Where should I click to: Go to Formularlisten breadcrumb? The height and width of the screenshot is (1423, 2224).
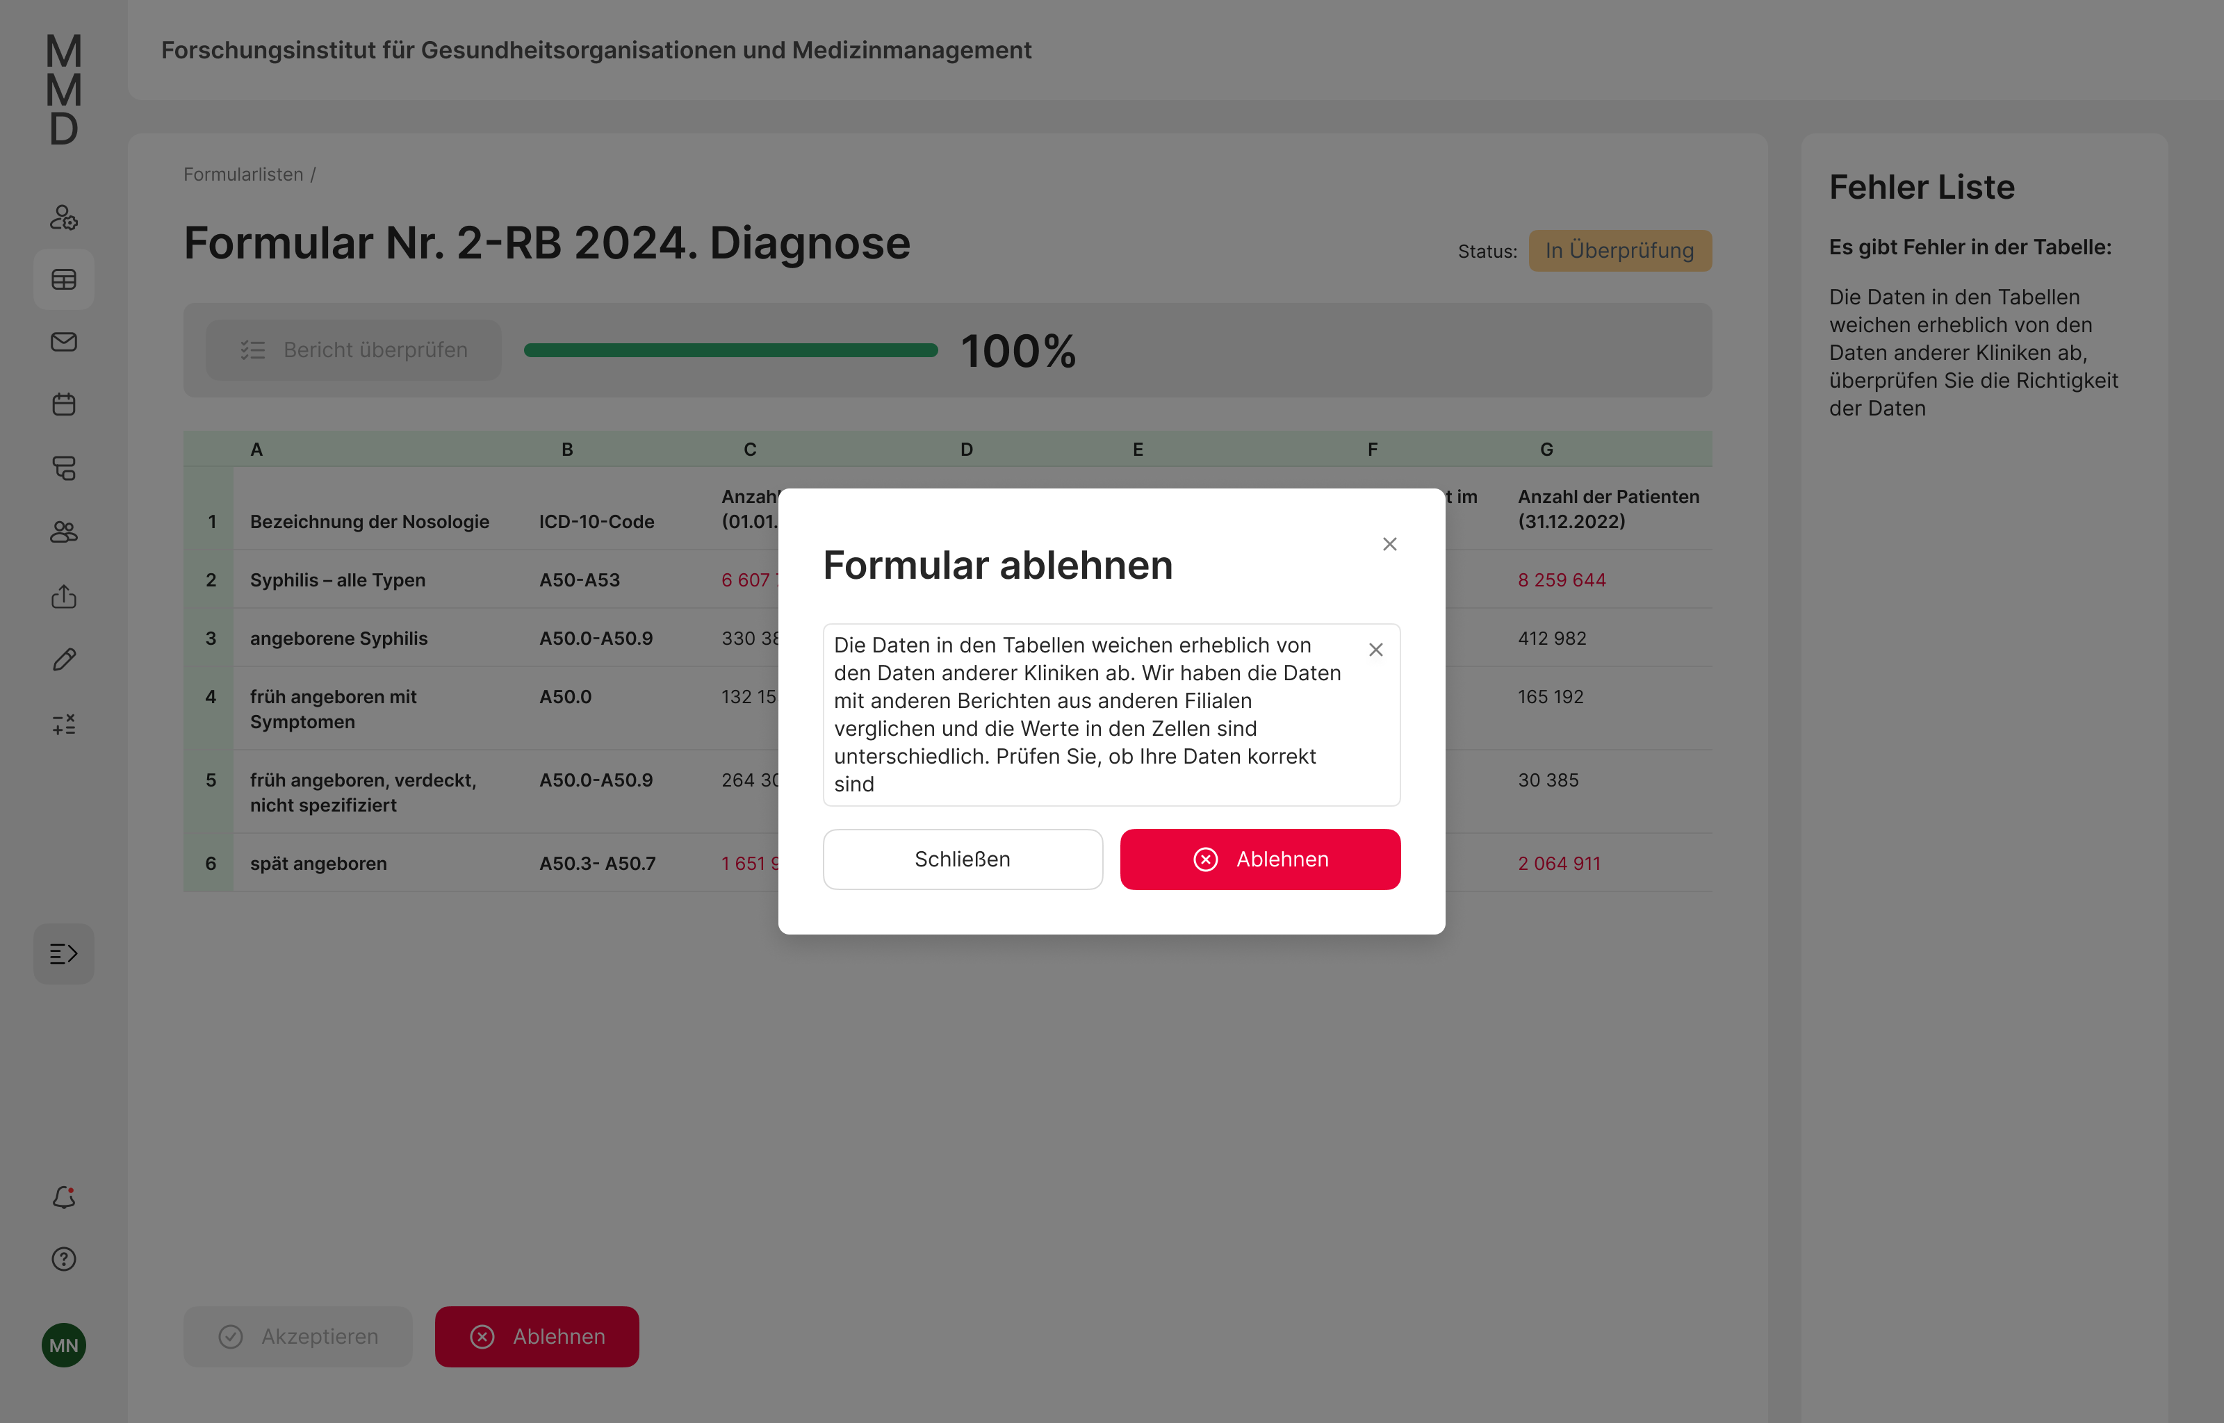tap(243, 174)
